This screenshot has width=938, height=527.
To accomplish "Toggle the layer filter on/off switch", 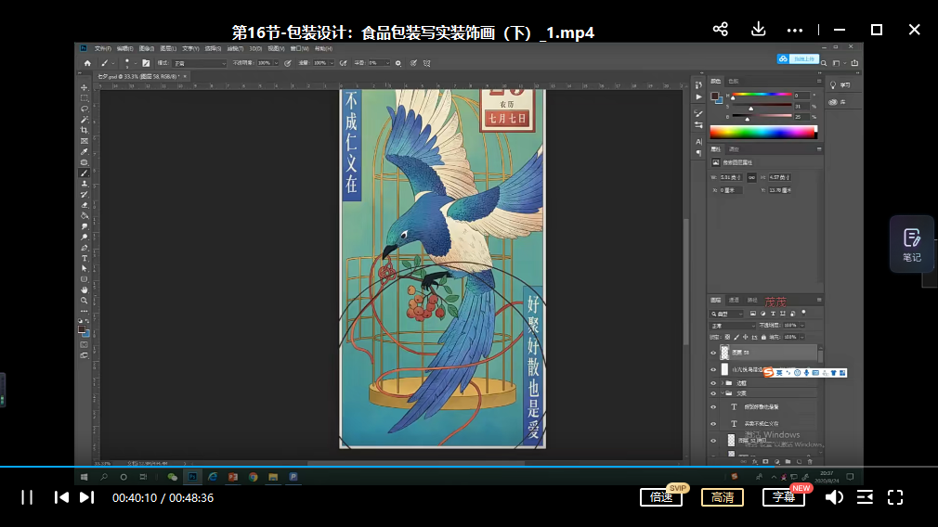I will tap(804, 313).
